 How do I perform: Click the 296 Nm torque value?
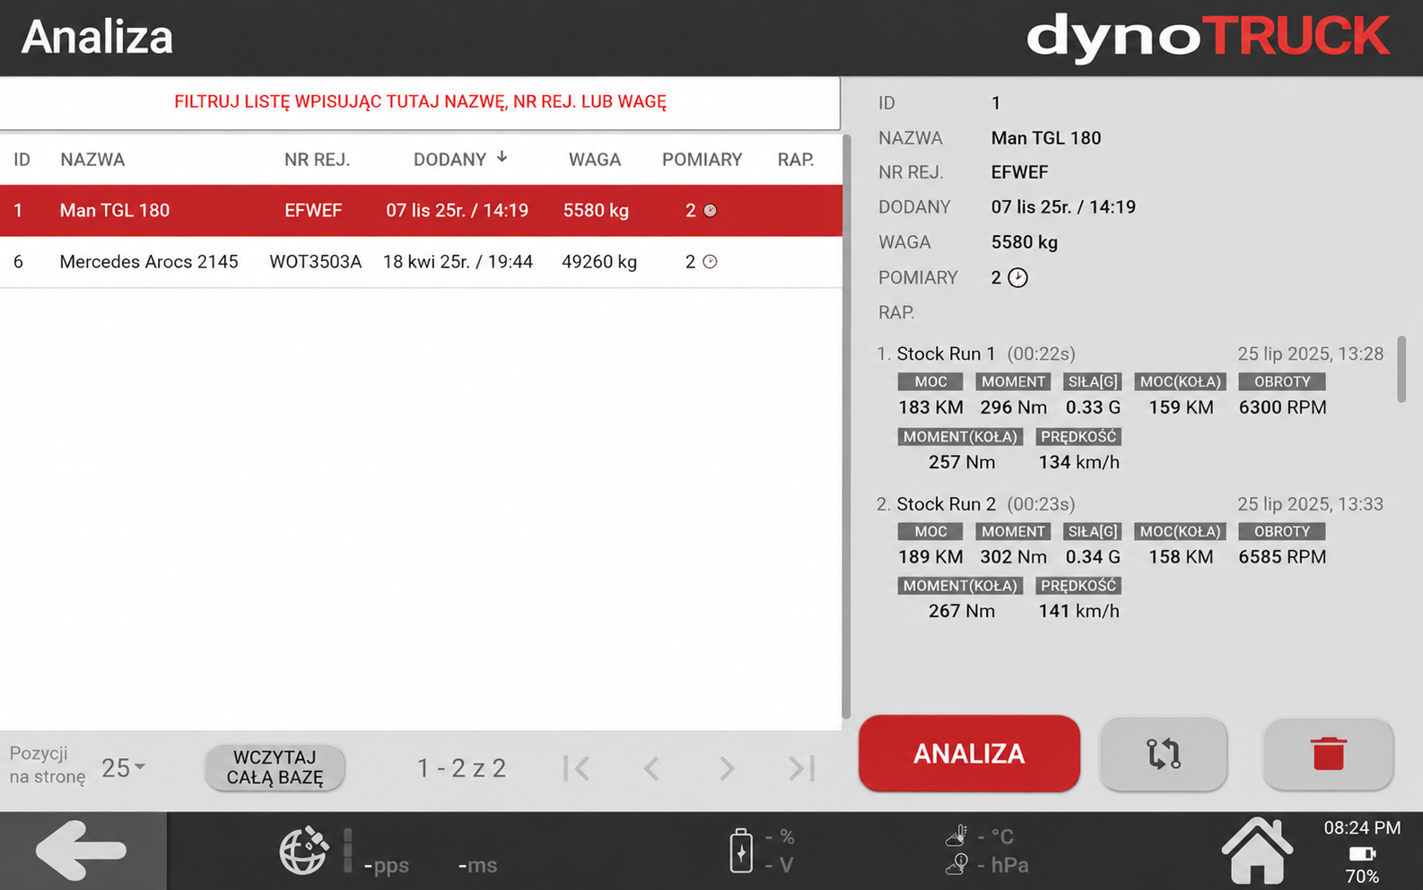(x=1013, y=407)
